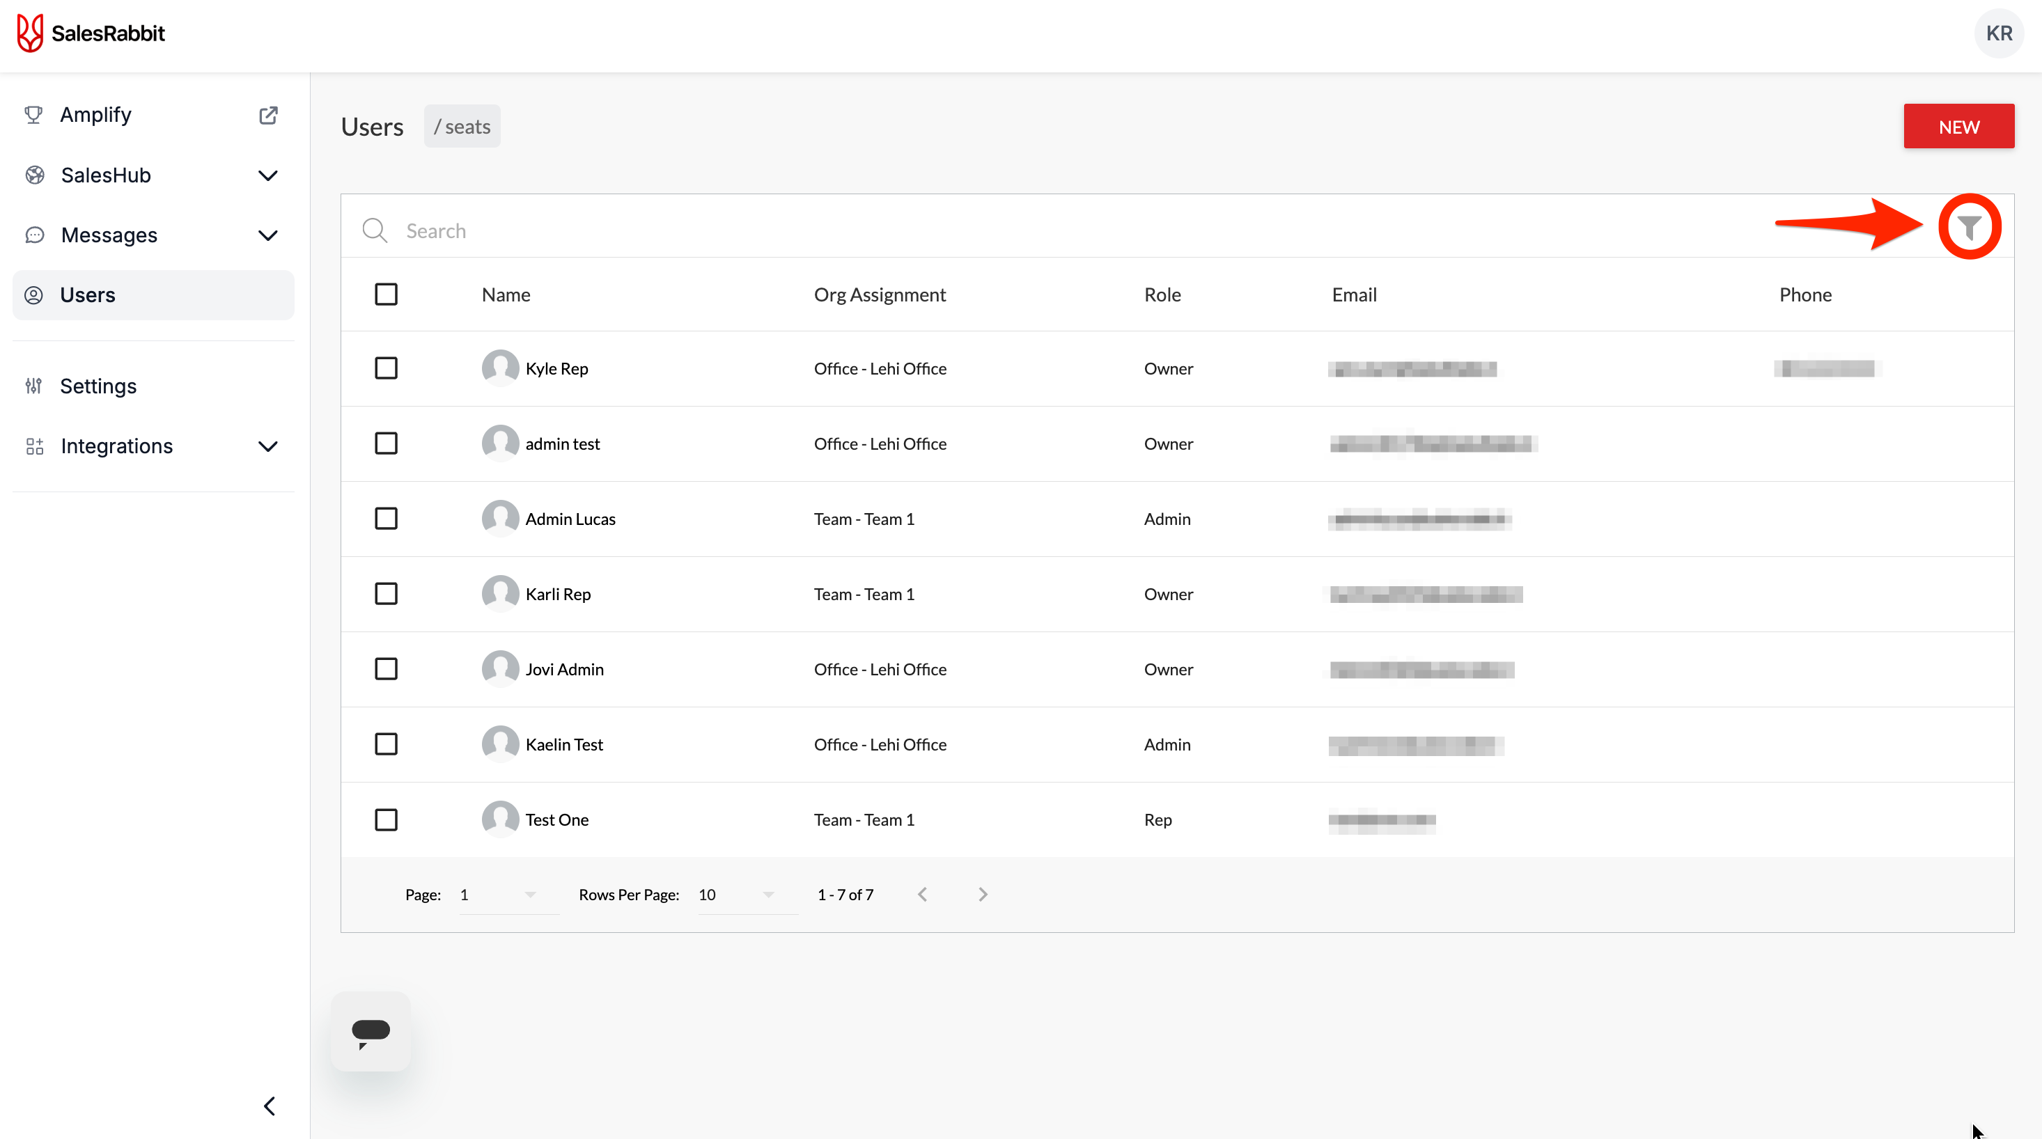Viewport: 2042px width, 1139px height.
Task: Open Settings in the sidebar
Action: (98, 386)
